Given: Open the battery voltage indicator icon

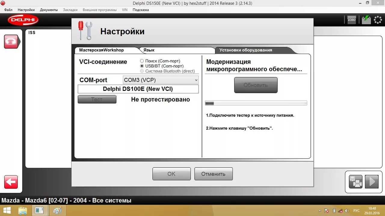Looking at the screenshot, I should pos(366,20).
